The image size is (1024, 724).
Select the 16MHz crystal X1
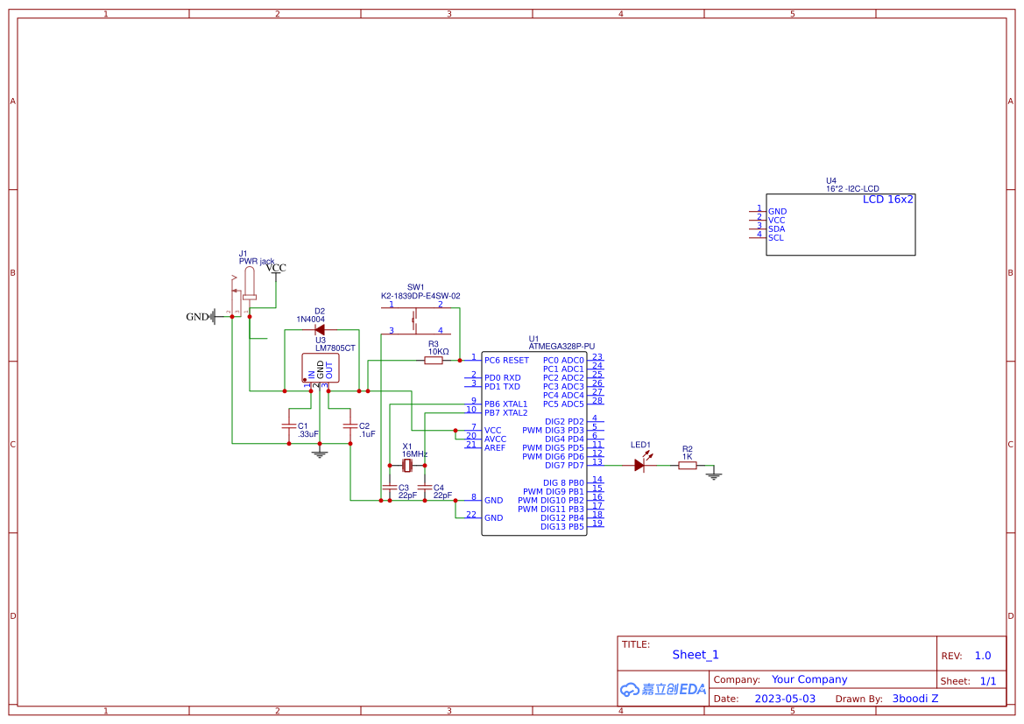[406, 464]
